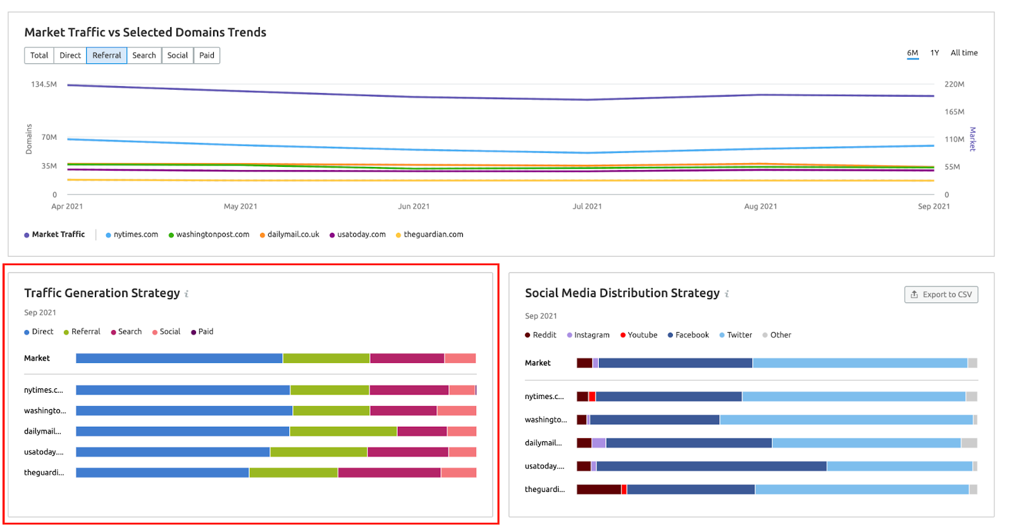Toggle theguardian.com legend in trends chart
Screen dimensions: 1012x528
click(429, 235)
